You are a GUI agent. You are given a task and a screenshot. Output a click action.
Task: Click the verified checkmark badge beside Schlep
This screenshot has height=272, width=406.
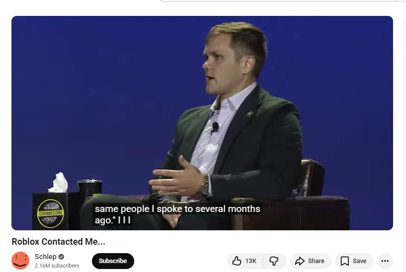[61, 257]
